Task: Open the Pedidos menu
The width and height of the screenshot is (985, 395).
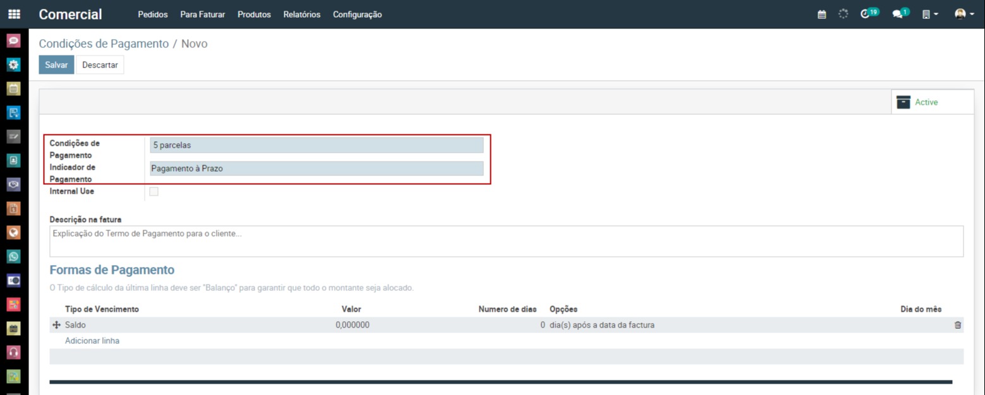Action: pyautogui.click(x=152, y=15)
